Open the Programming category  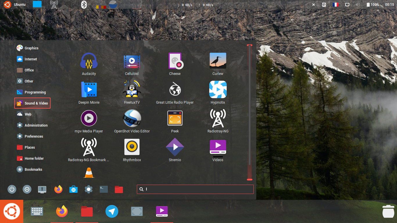[x=31, y=92]
